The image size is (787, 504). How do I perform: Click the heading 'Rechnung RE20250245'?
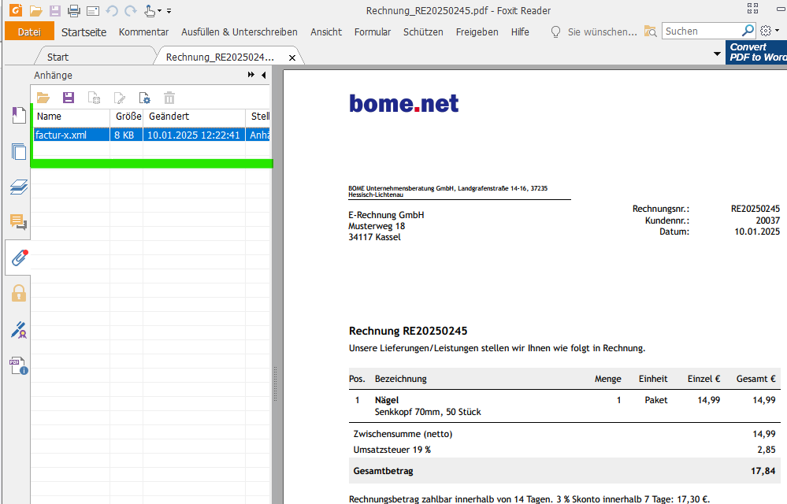click(x=408, y=331)
